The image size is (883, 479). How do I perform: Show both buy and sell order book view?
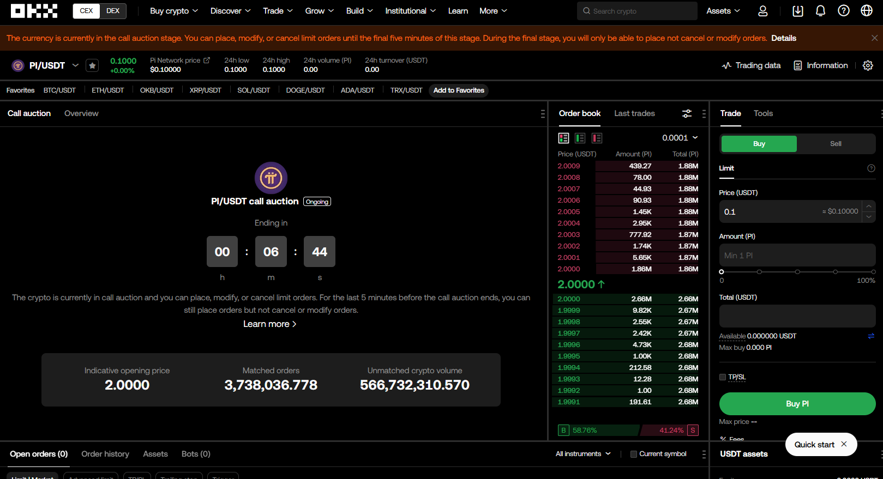coord(563,138)
